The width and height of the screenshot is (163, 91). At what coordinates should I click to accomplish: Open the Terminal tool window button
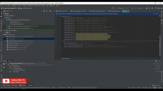(23, 85)
